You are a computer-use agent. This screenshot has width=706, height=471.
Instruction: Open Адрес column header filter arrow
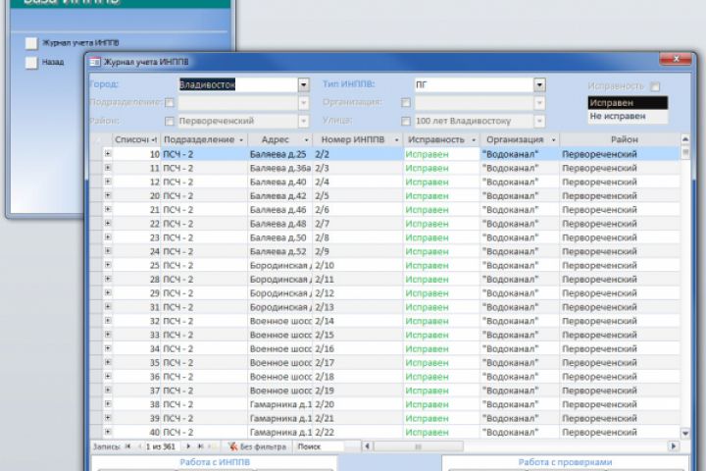306,140
